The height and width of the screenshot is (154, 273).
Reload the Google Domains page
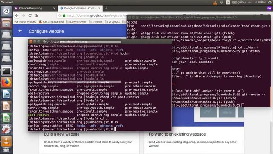tap(30, 15)
